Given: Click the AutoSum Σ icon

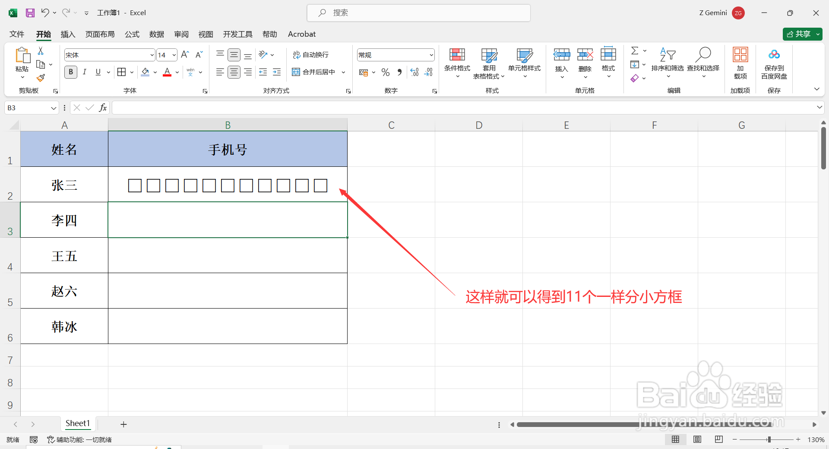Looking at the screenshot, I should pos(635,51).
